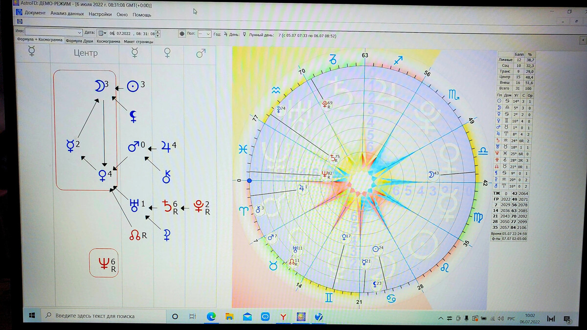Click the Saturn marker labeled 75 on chart
This screenshot has width=587, height=330.
(x=334, y=158)
